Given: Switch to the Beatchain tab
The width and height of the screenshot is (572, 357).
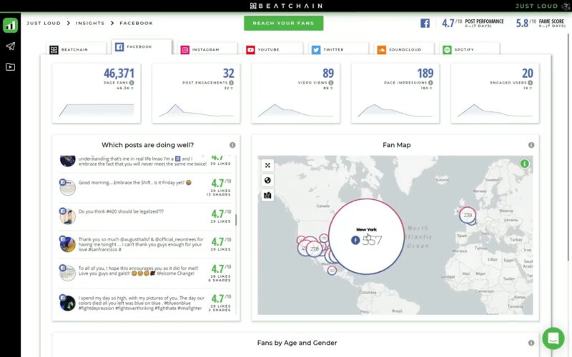Looking at the screenshot, I should click(77, 49).
